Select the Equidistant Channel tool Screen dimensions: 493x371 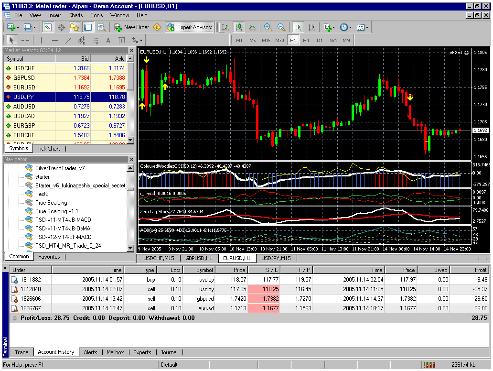pos(81,40)
